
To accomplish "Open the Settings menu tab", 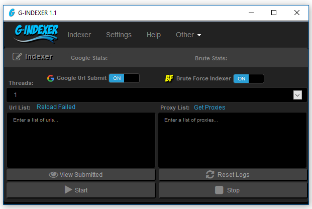I will (x=119, y=35).
